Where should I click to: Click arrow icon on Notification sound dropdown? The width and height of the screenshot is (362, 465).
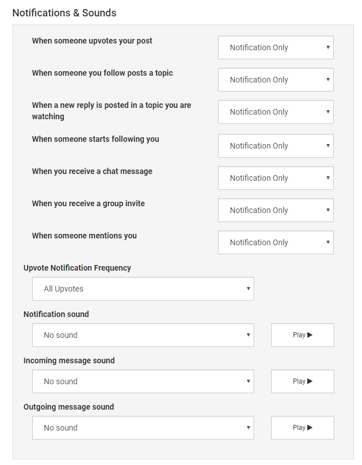(248, 335)
